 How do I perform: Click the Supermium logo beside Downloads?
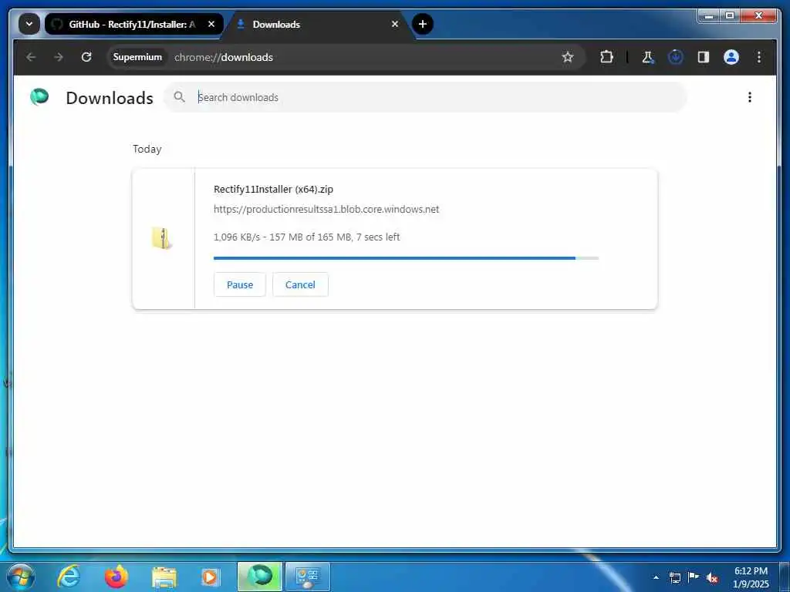click(x=39, y=96)
